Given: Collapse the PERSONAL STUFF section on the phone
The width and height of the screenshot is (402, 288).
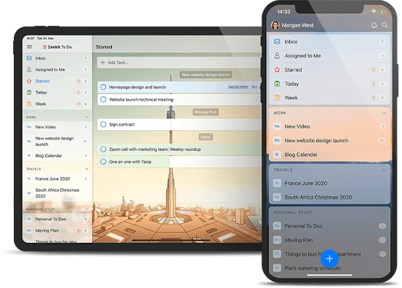Looking at the screenshot, I should click(x=384, y=213).
